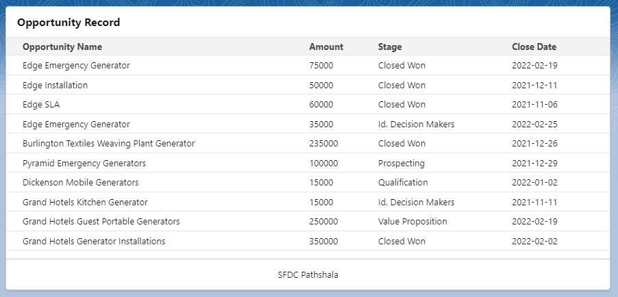This screenshot has height=297, width=618.
Task: Click the 2022-02-25 close date cell
Action: point(534,125)
